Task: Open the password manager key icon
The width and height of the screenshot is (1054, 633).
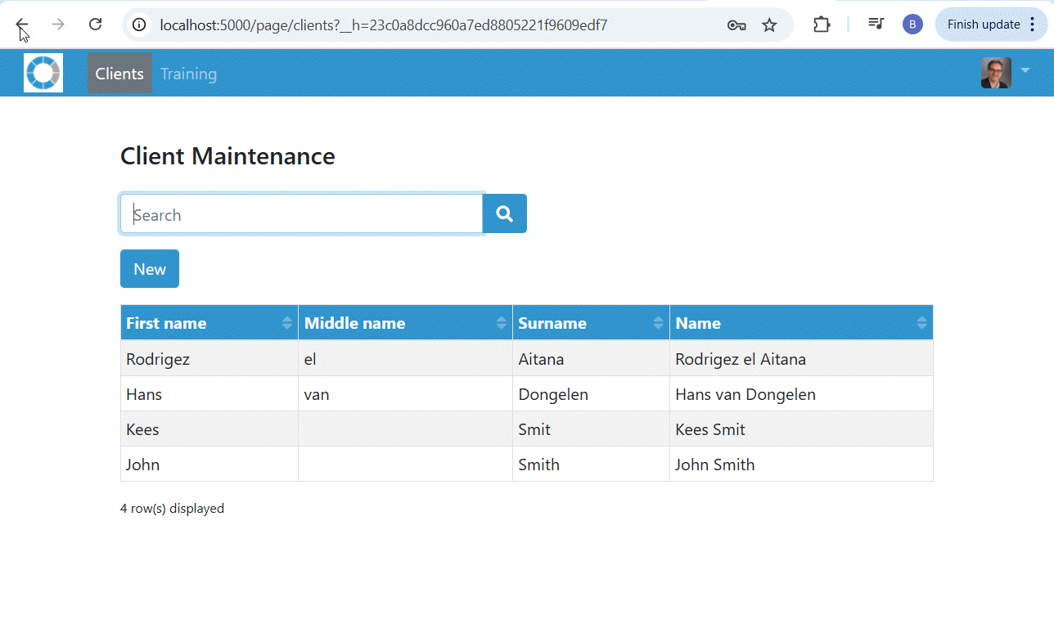Action: [736, 25]
